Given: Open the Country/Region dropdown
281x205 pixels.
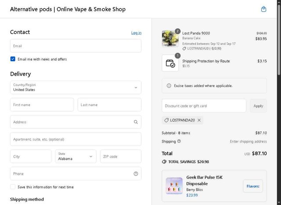Looking at the screenshot, I should [76, 88].
